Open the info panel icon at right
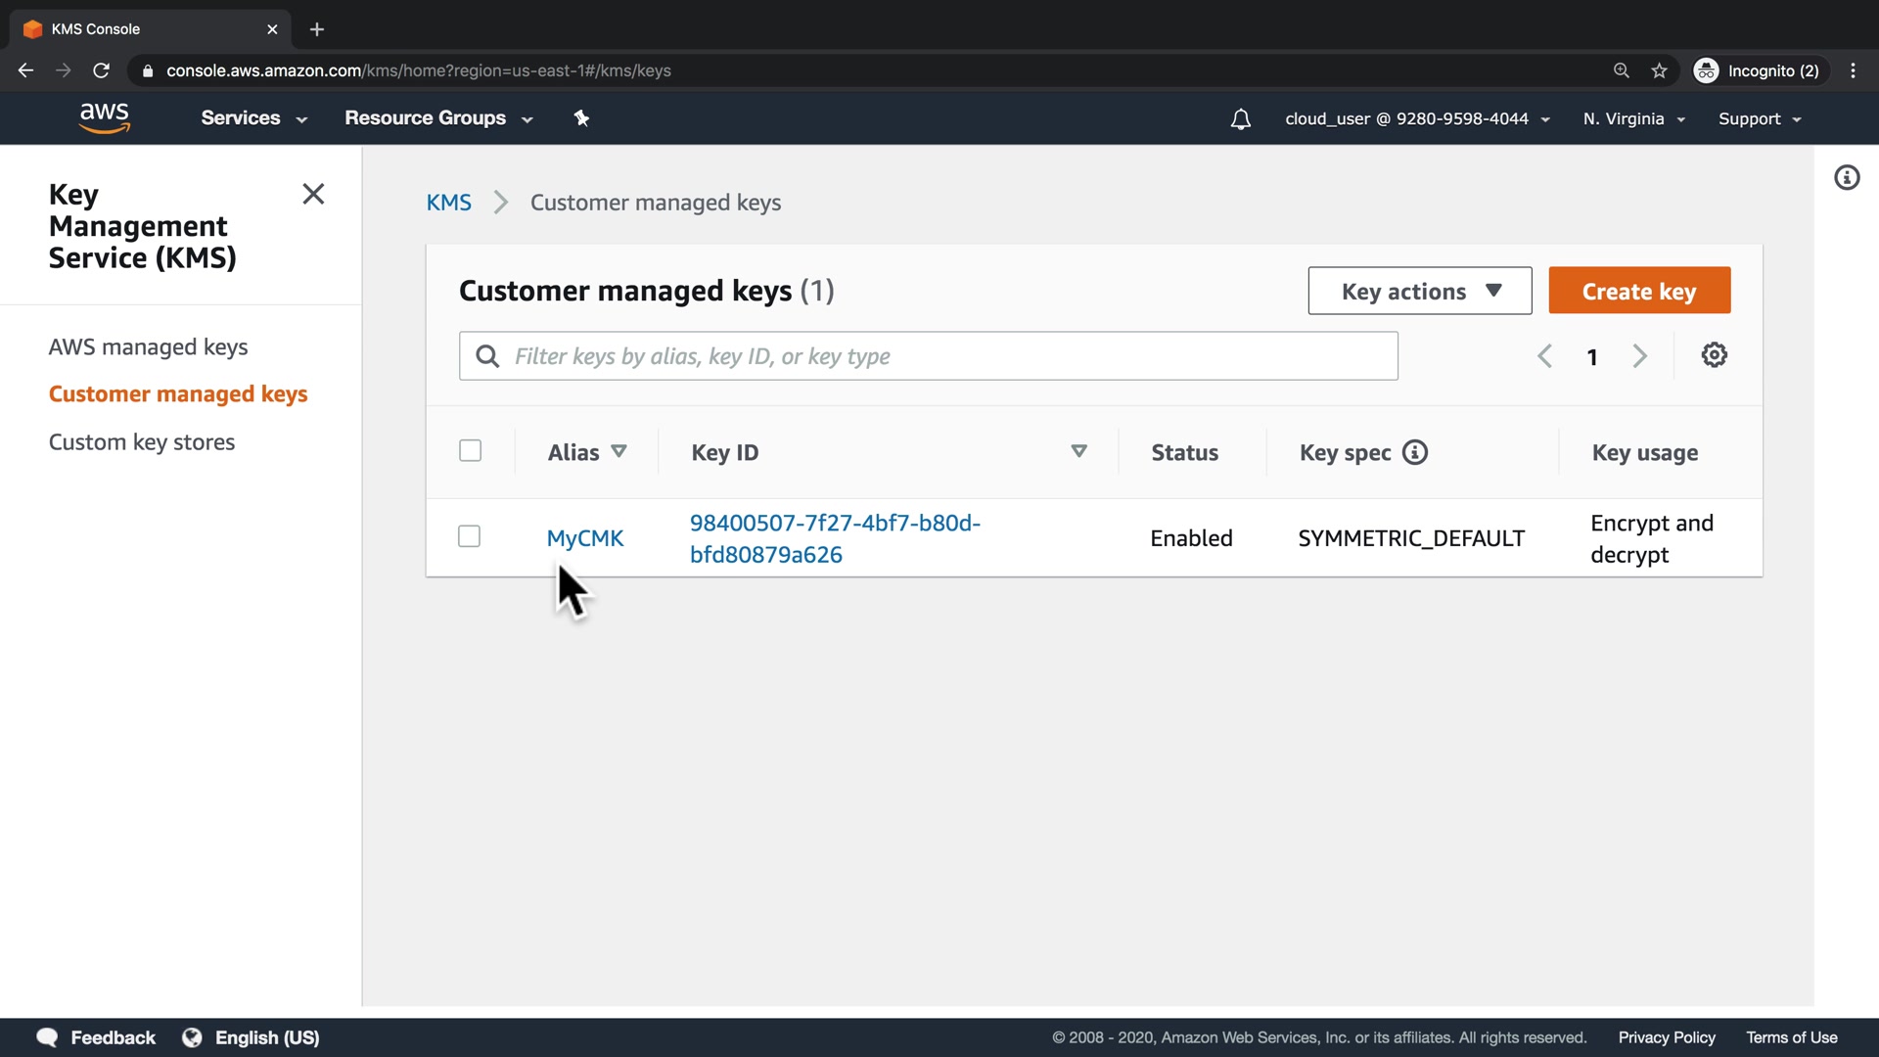 point(1846,178)
